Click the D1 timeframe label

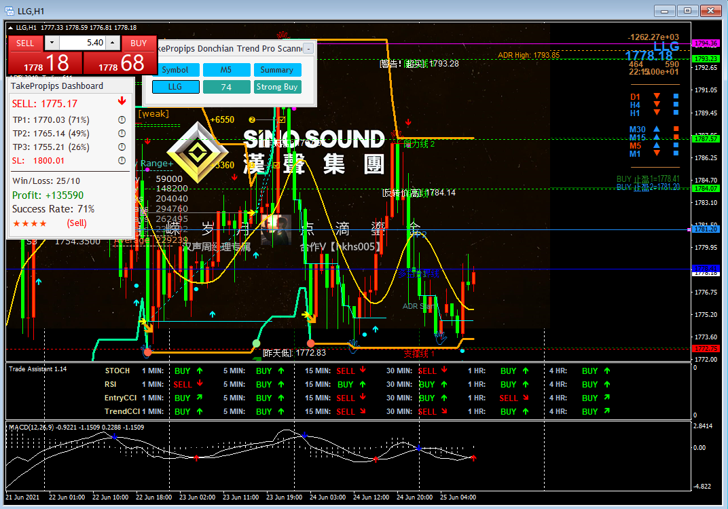pos(635,96)
